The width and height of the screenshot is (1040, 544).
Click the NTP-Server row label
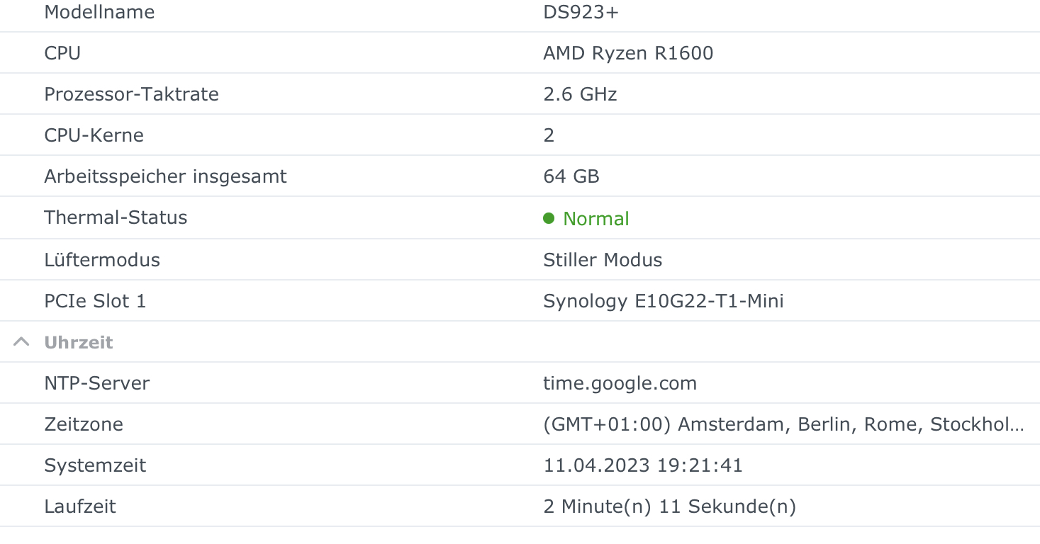click(97, 383)
